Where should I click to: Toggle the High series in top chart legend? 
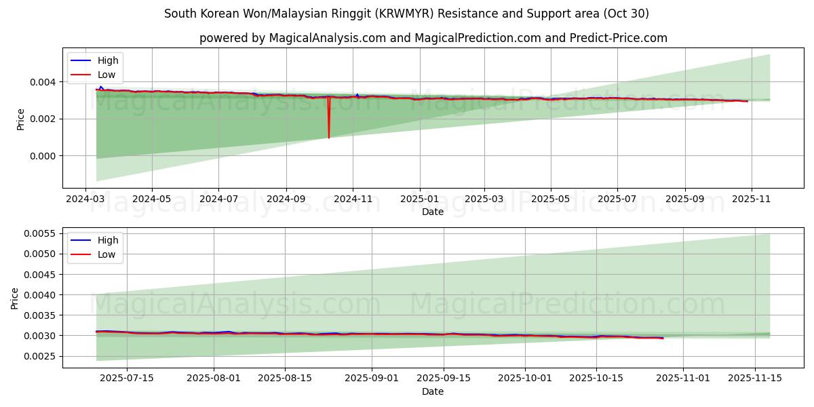tap(109, 60)
